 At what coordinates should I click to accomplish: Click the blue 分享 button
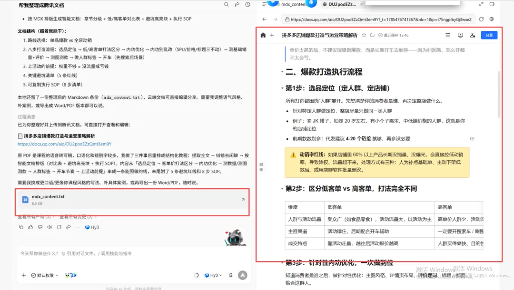pos(489,35)
